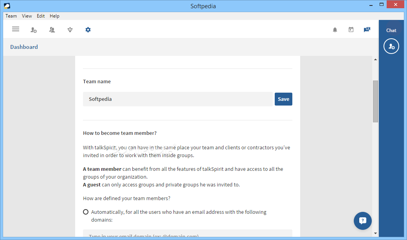Open the help question bubble button

pyautogui.click(x=363, y=221)
